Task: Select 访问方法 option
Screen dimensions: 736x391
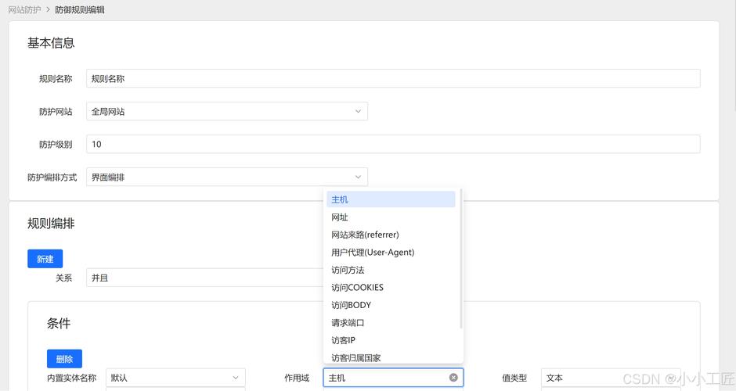Action: [391, 270]
